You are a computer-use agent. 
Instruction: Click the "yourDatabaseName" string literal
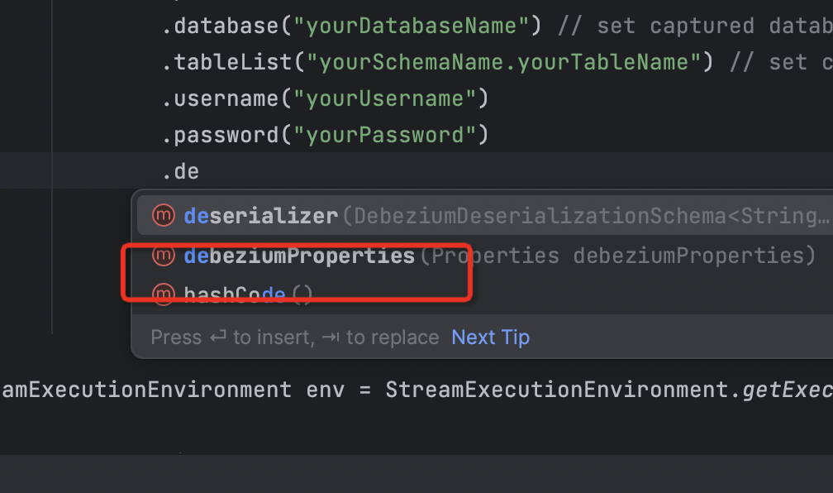tap(412, 26)
